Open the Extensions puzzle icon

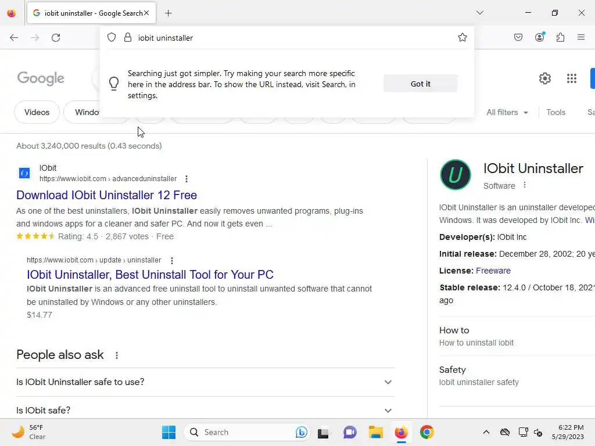point(560,37)
